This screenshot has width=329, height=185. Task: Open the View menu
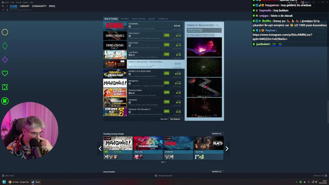(x=13, y=2)
